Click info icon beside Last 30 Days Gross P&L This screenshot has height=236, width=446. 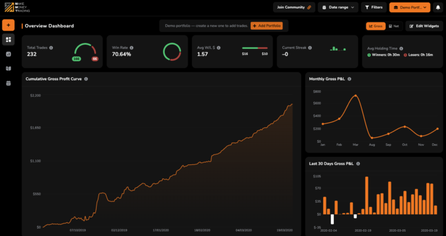tap(358, 164)
